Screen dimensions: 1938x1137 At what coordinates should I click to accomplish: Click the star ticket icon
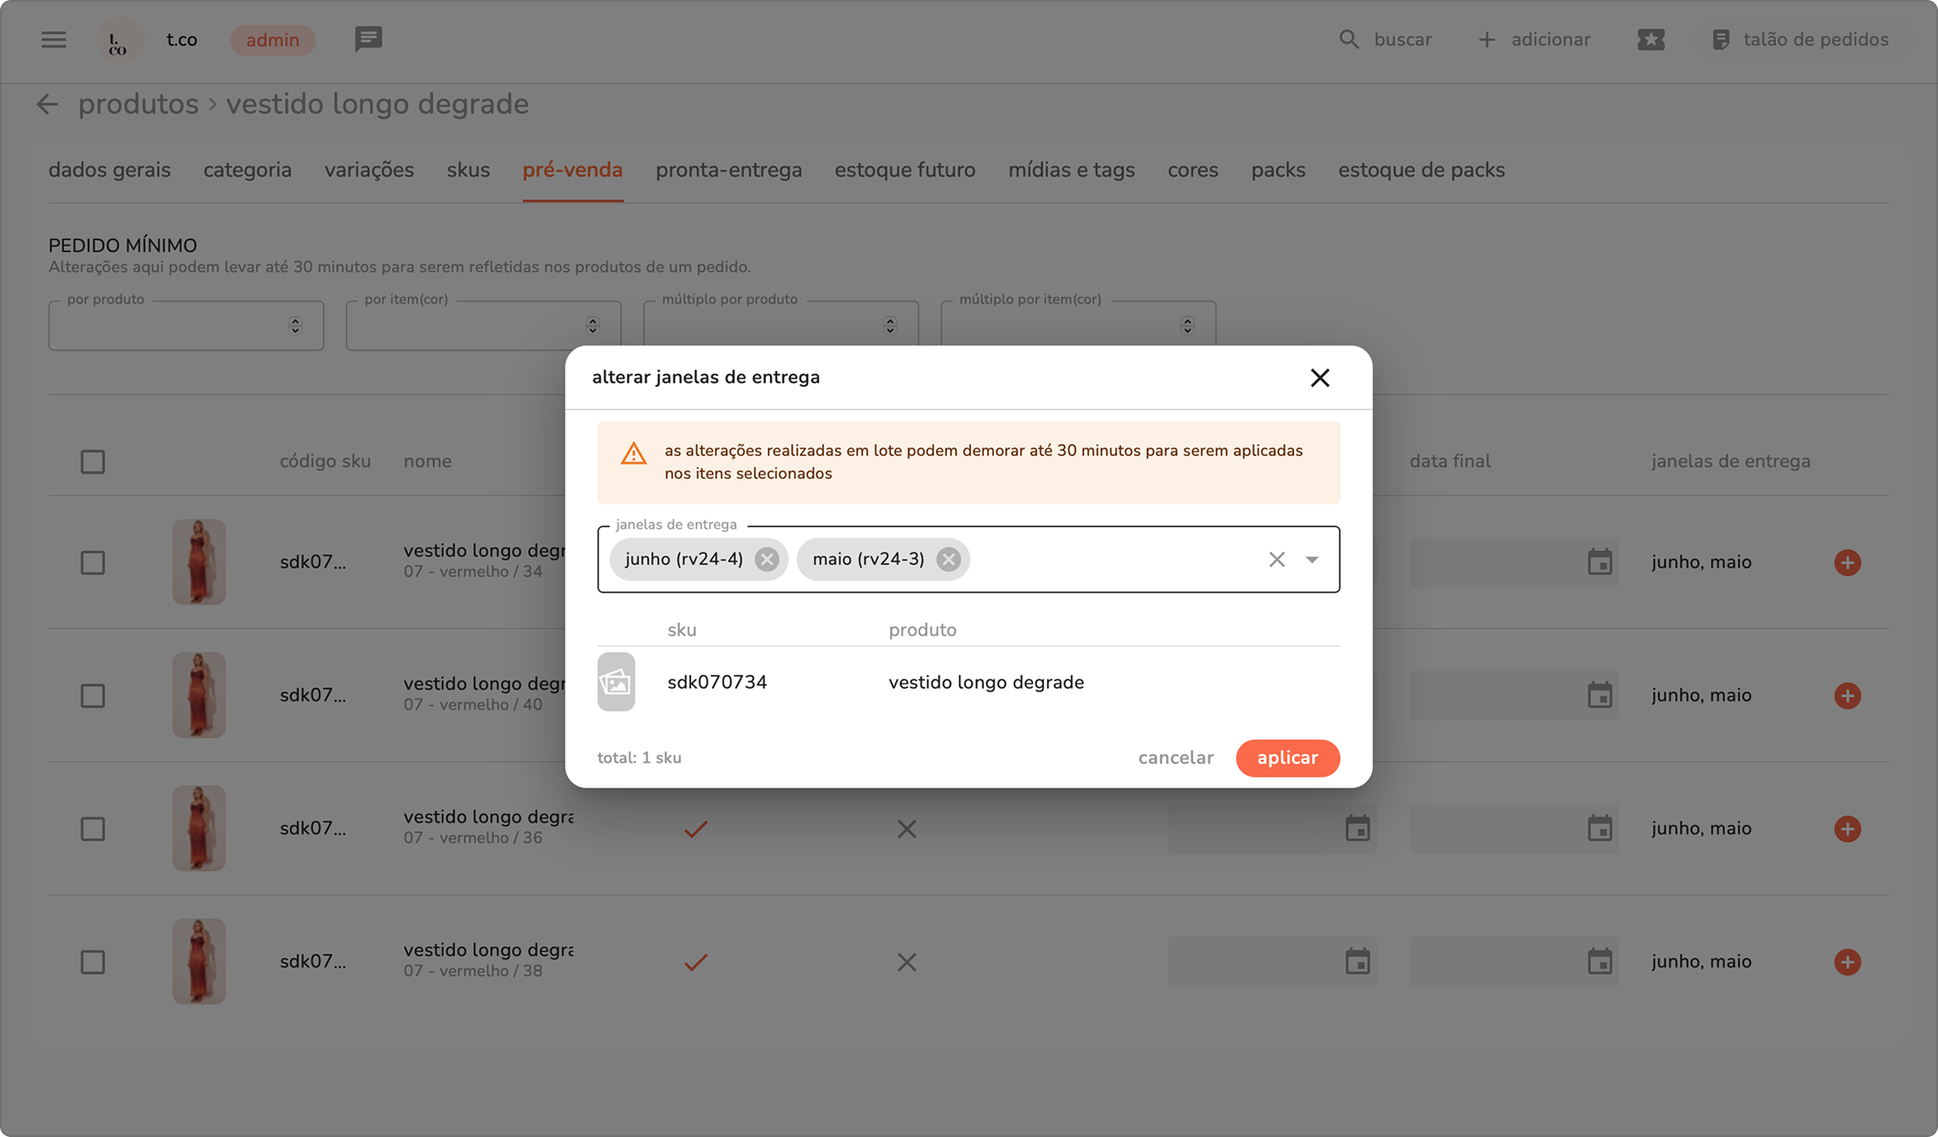tap(1651, 39)
